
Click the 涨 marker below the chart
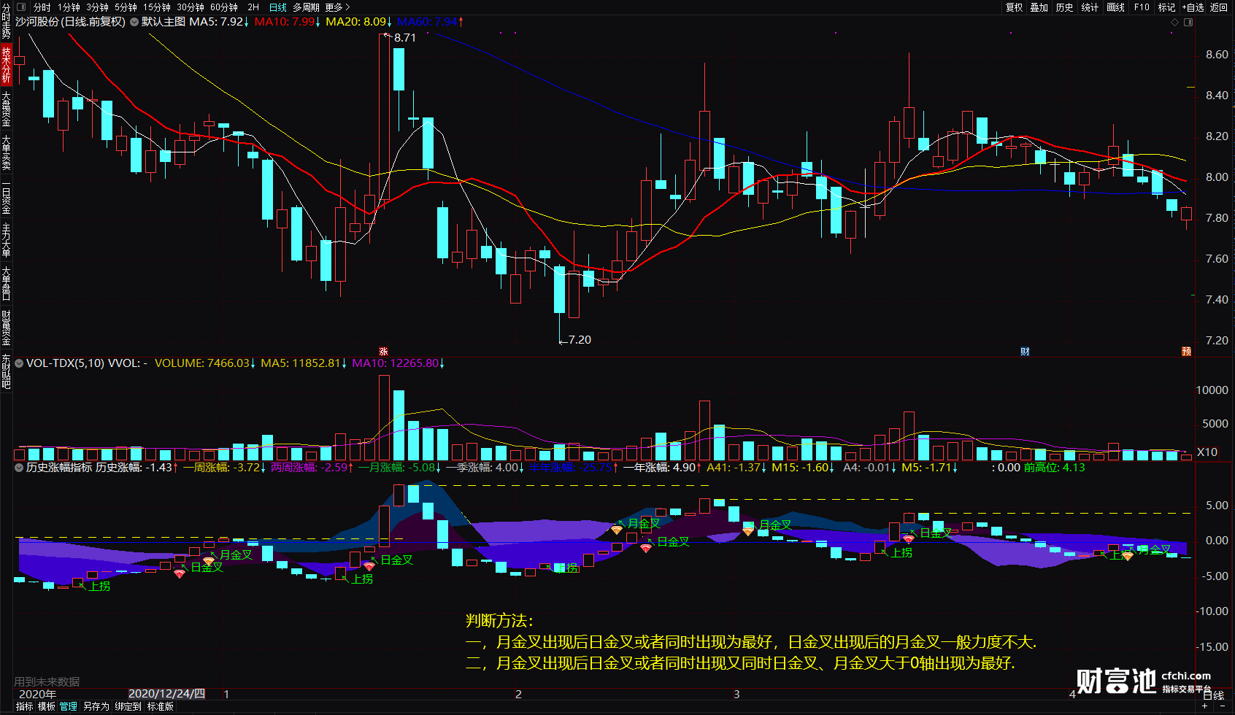pyautogui.click(x=383, y=352)
